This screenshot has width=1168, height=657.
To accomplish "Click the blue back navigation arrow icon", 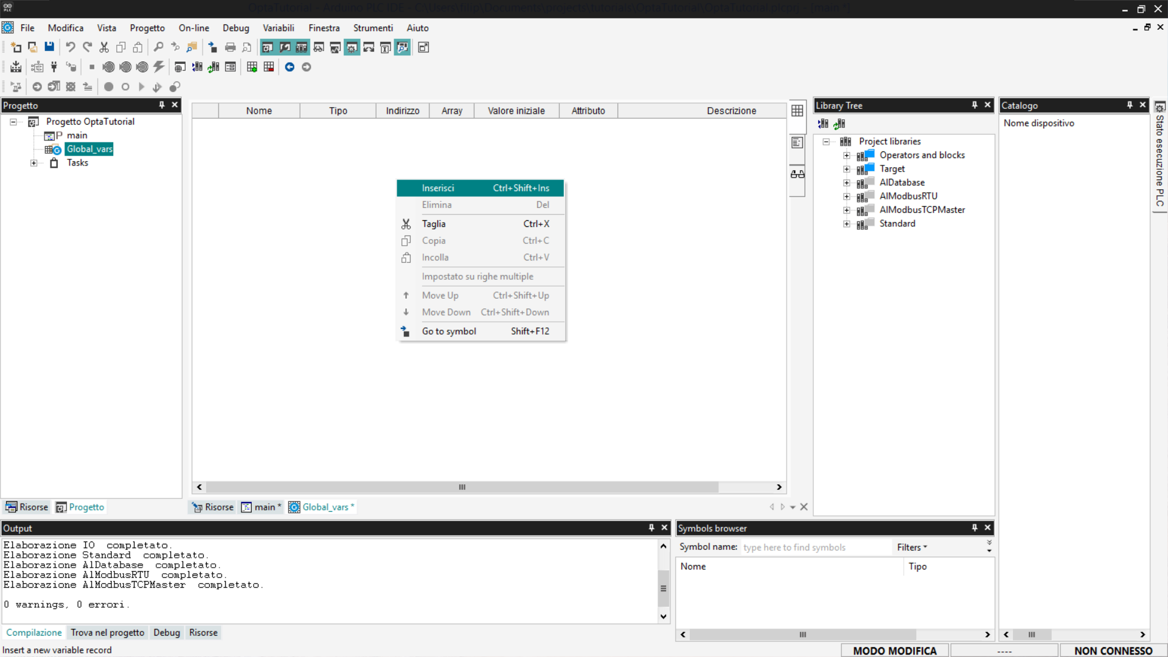I will 290,67.
